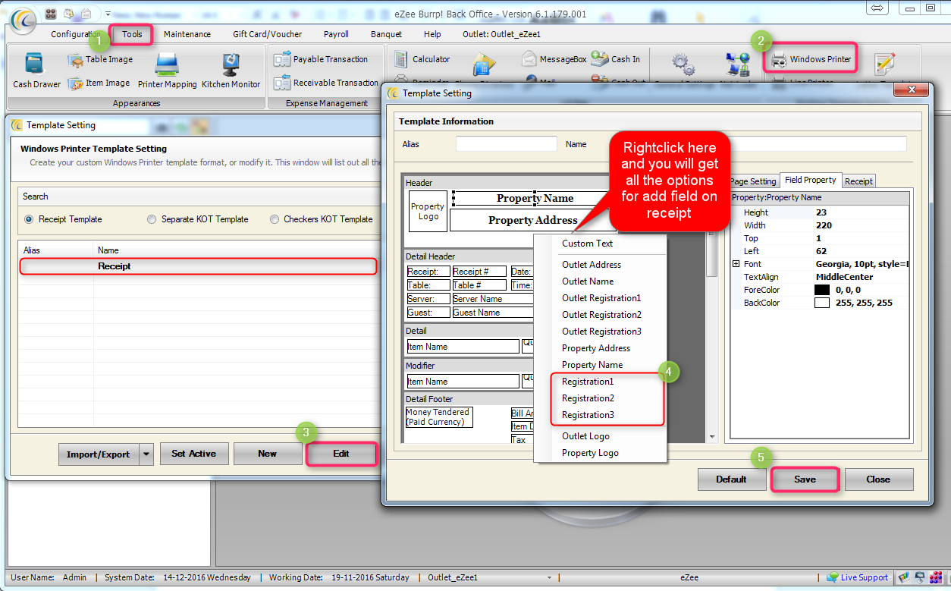Click the network computers icon in ribbon
The image size is (951, 591).
pos(737,64)
